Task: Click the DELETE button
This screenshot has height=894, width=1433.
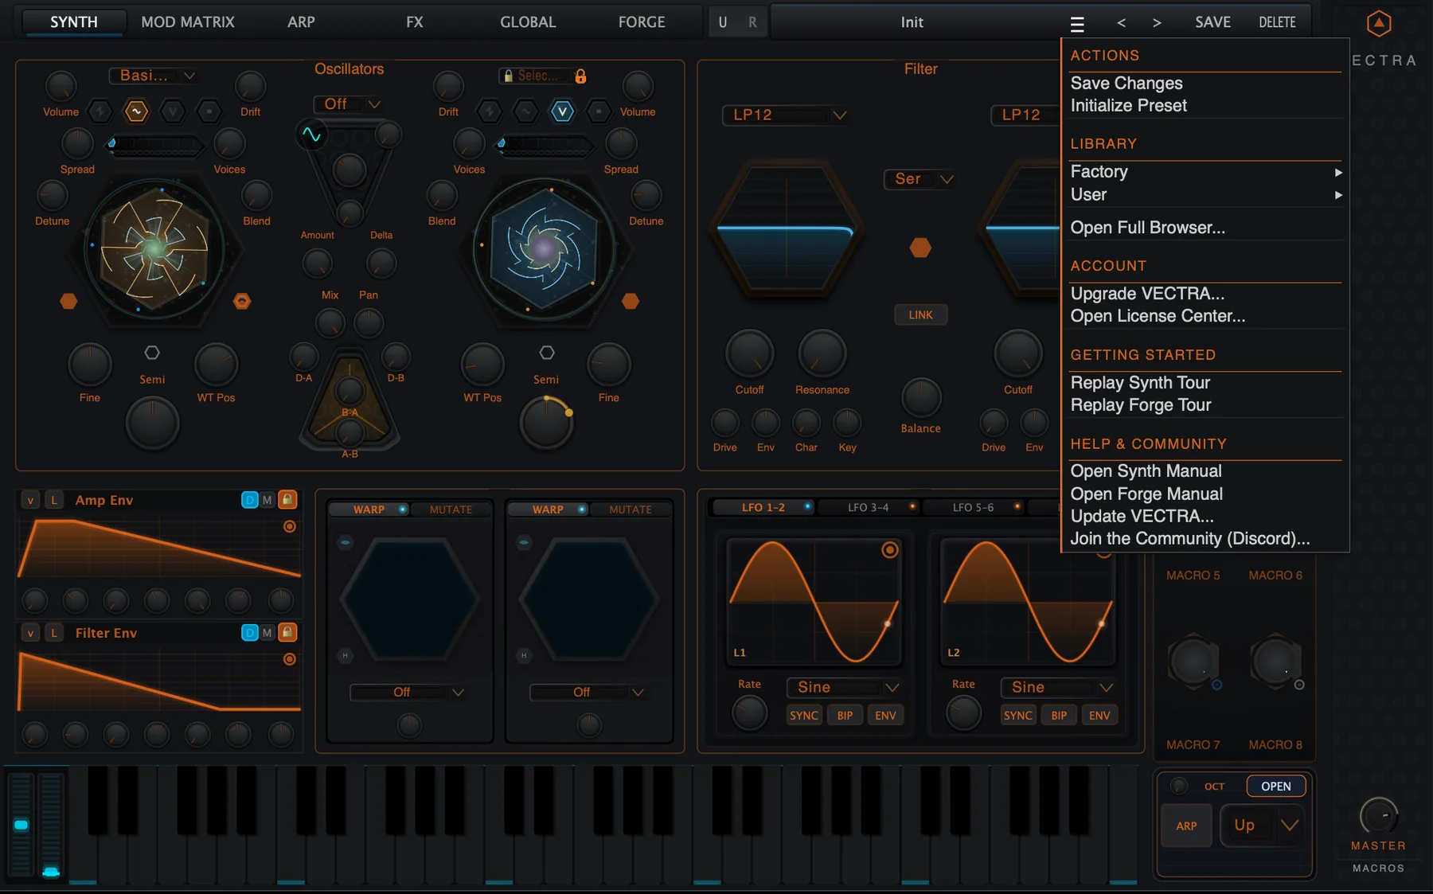Action: [x=1277, y=22]
